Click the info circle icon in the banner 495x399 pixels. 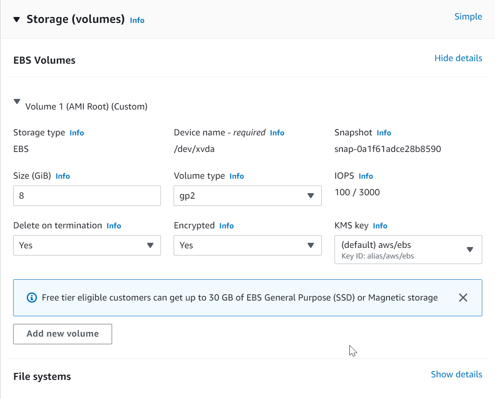coord(32,298)
